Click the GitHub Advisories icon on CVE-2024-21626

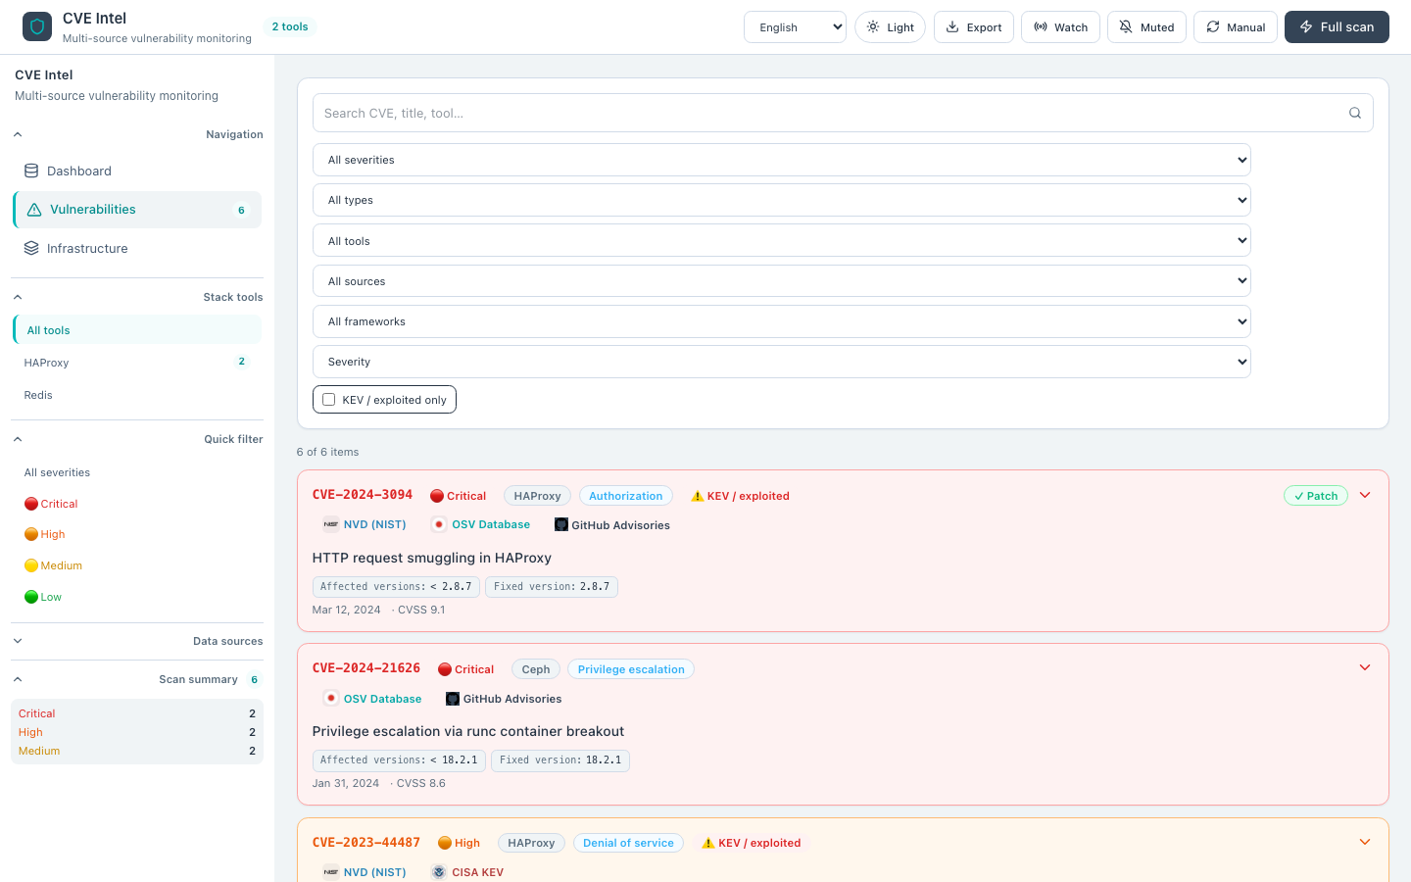[x=453, y=699]
